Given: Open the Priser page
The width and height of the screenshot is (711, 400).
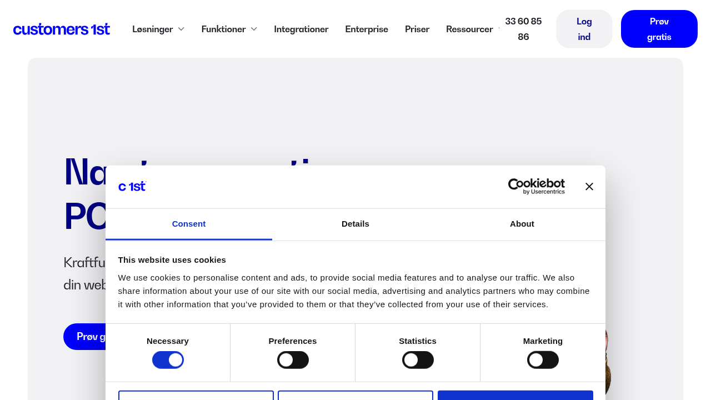Looking at the screenshot, I should point(417,29).
